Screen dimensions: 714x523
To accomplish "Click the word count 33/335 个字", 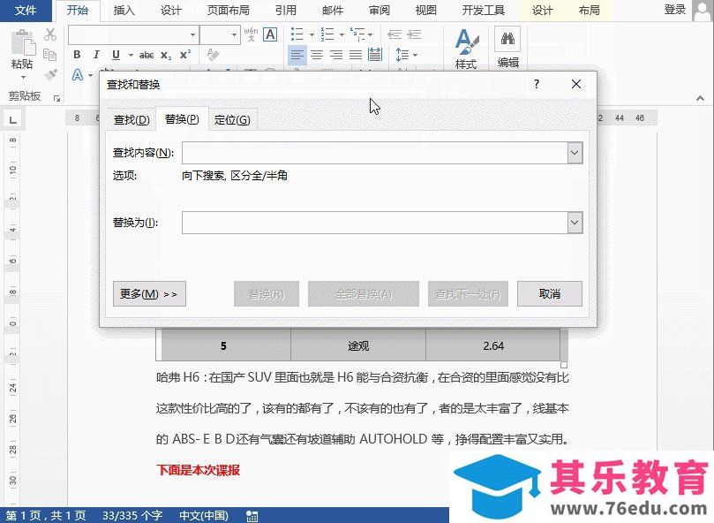I will click(132, 516).
